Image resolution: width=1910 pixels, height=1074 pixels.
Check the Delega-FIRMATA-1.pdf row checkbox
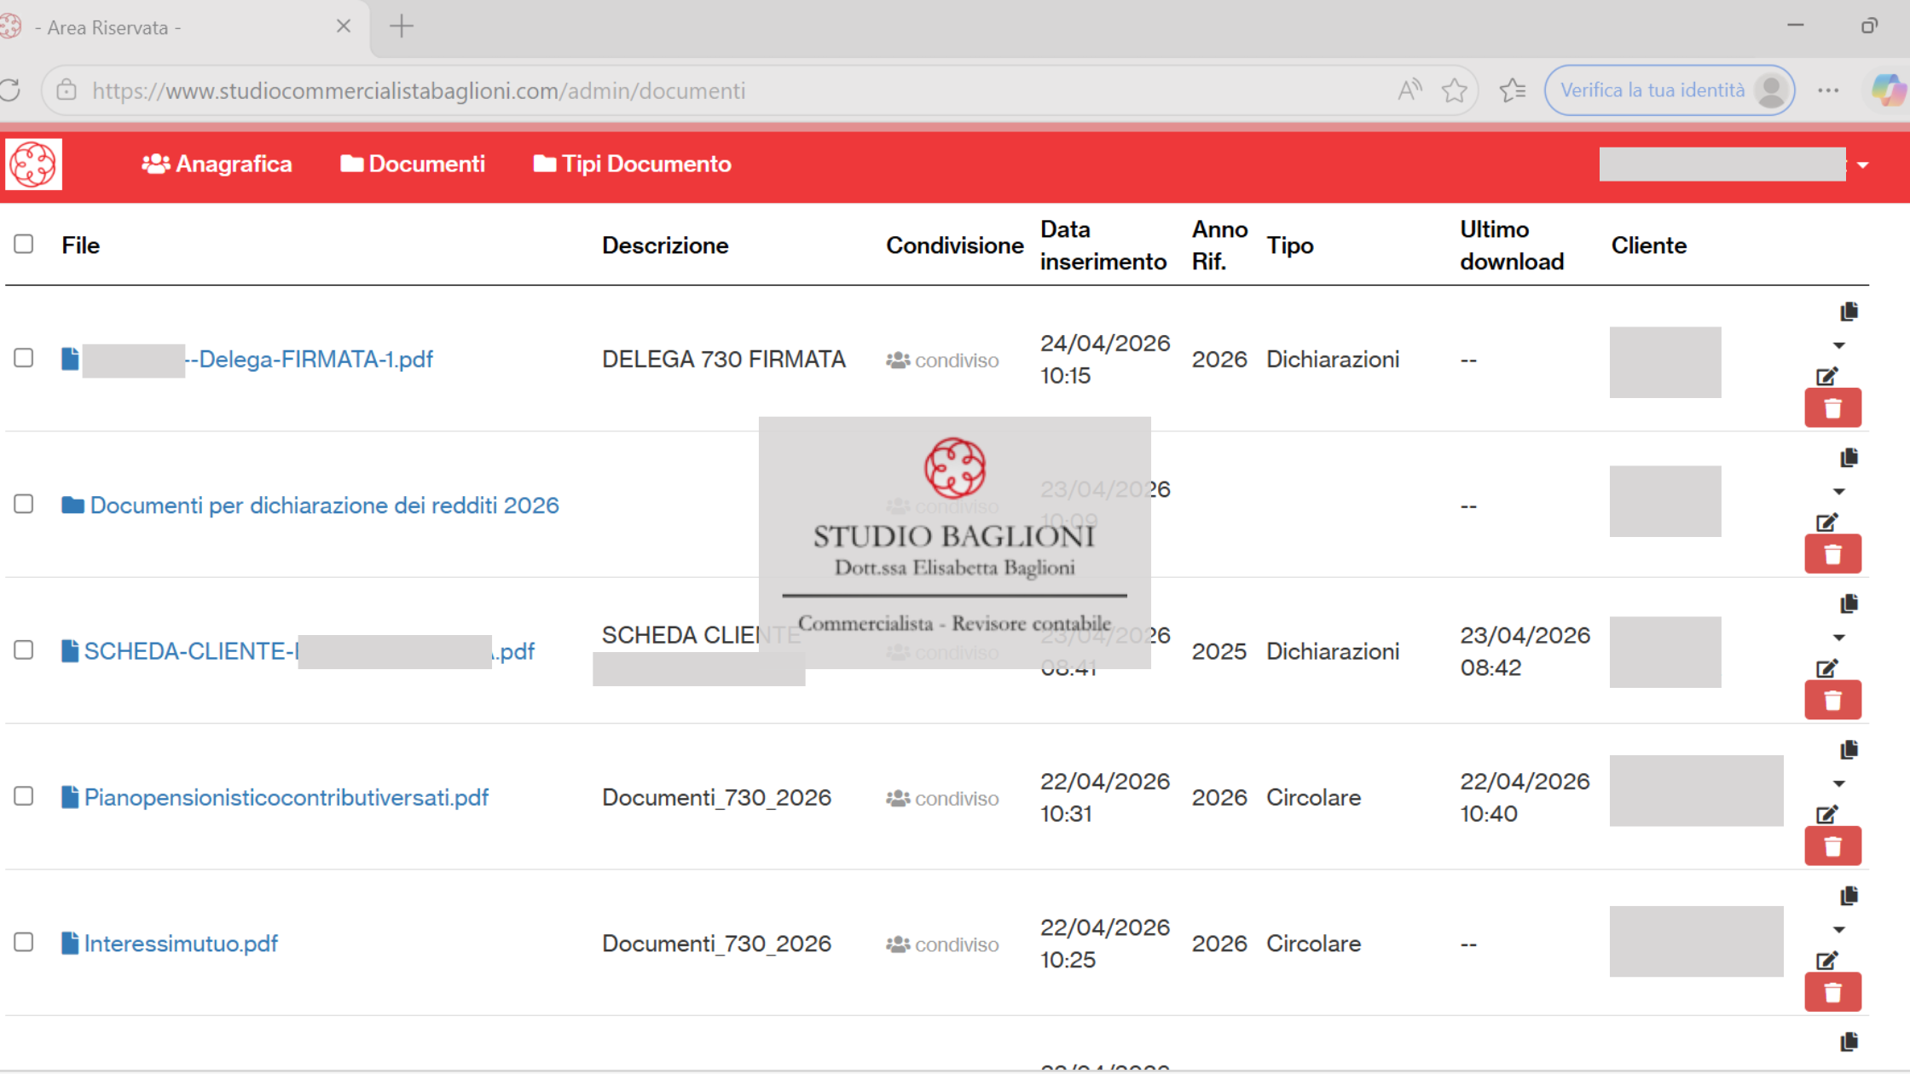24,358
